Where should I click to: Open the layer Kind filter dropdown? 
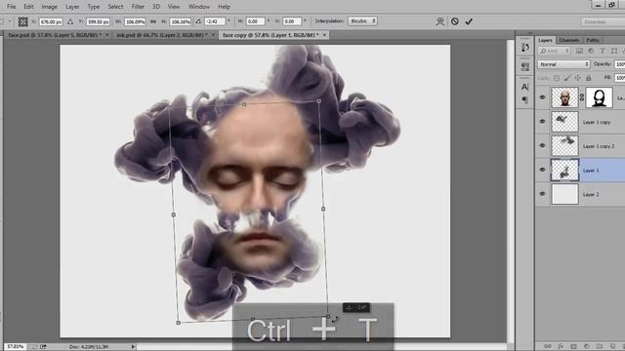point(555,51)
